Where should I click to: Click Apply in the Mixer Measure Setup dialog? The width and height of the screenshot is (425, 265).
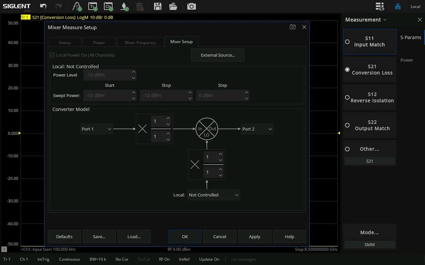click(255, 237)
